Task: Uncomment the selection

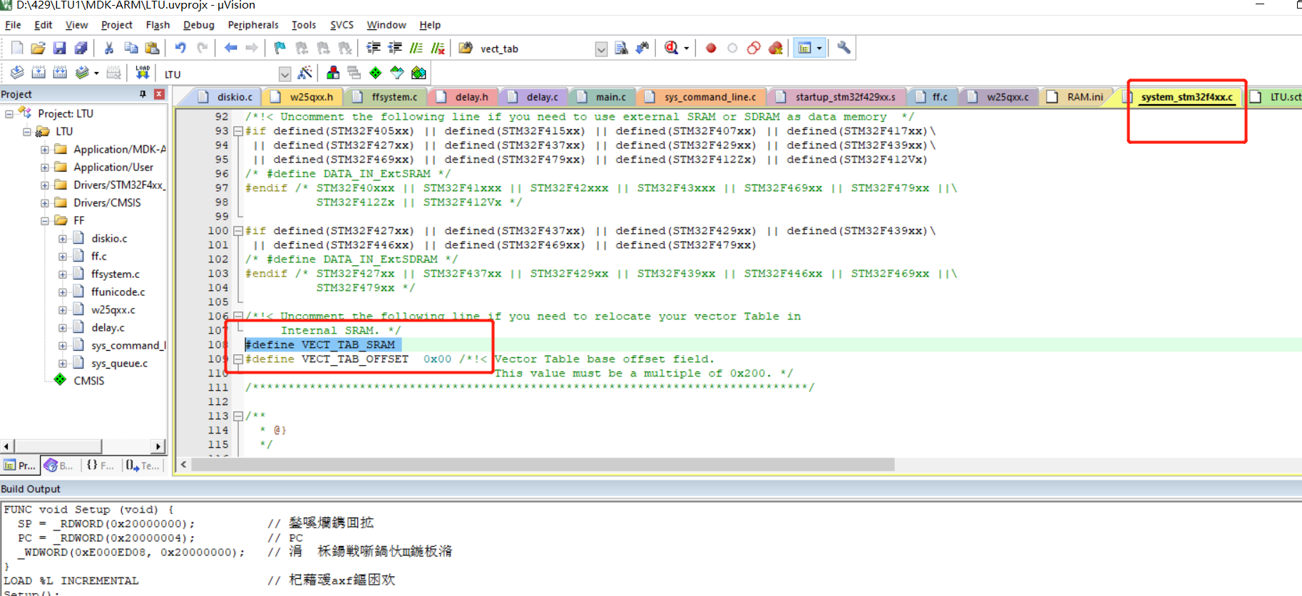Action: pyautogui.click(x=438, y=48)
